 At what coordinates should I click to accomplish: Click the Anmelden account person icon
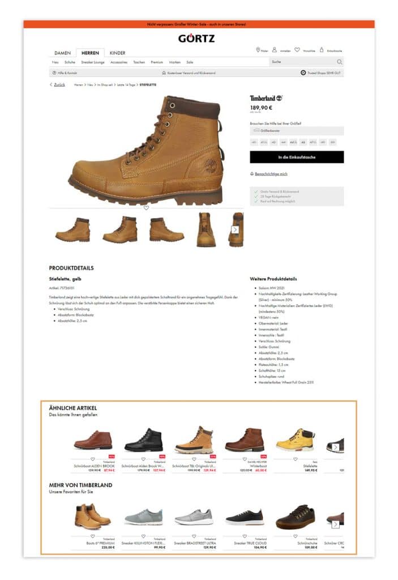tap(275, 50)
